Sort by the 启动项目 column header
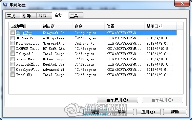This screenshot has height=120, width=192. coord(25,26)
